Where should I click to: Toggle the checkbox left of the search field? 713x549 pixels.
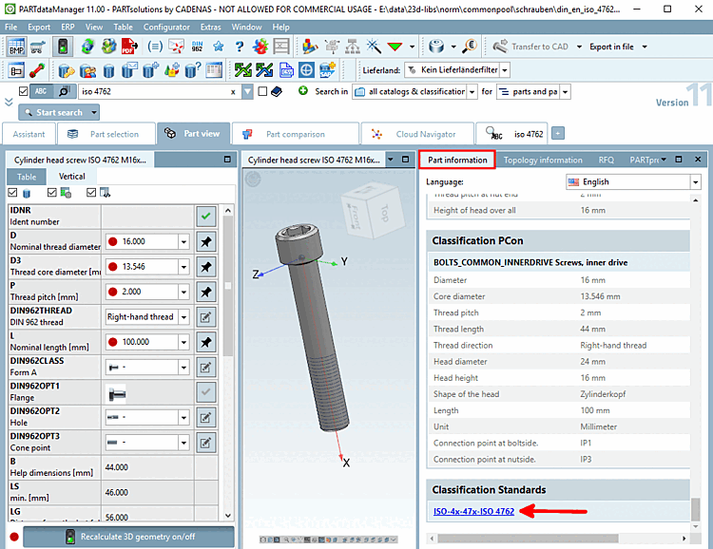tap(23, 91)
